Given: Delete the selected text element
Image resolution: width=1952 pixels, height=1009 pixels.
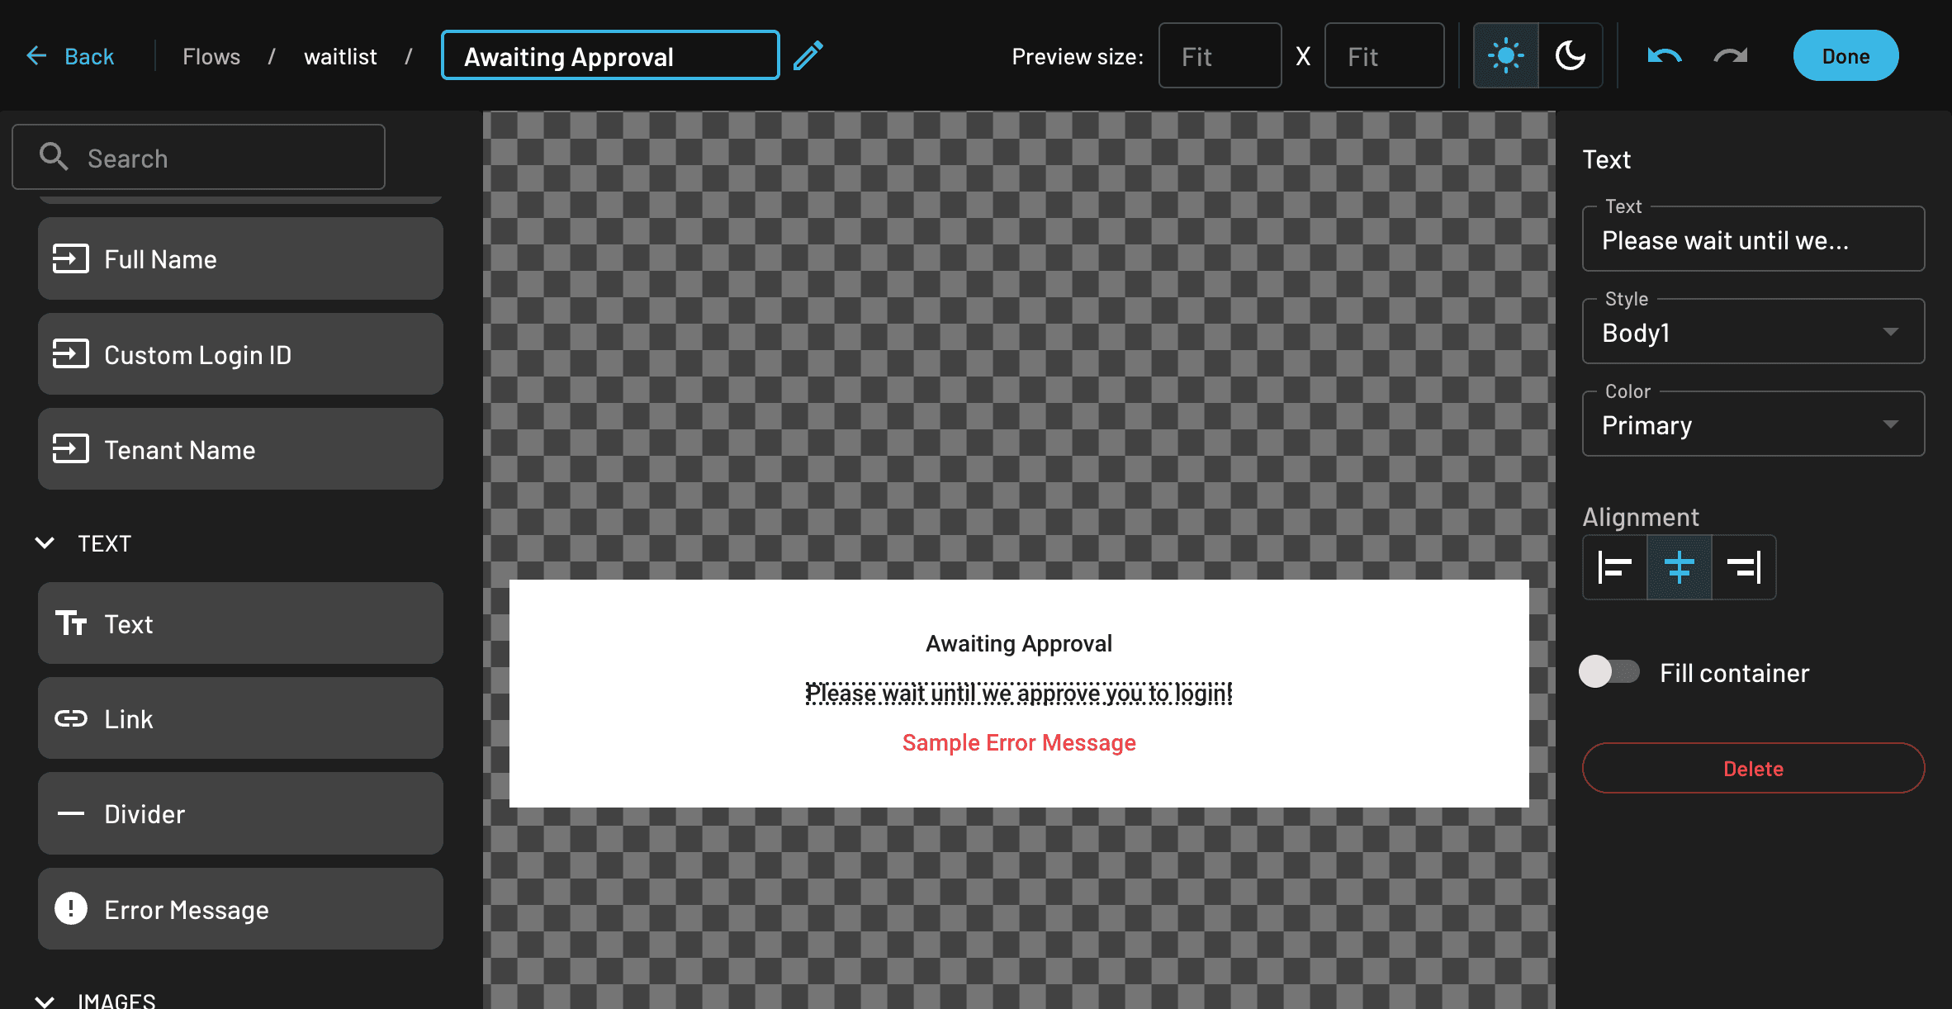Looking at the screenshot, I should 1752,768.
